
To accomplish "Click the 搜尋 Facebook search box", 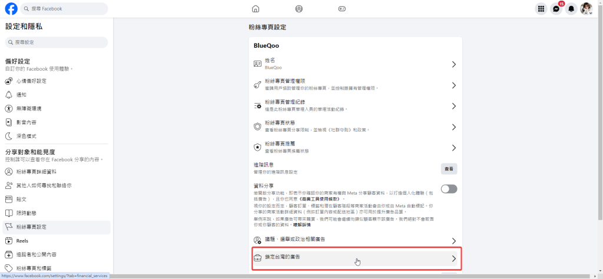I will 64,9.
